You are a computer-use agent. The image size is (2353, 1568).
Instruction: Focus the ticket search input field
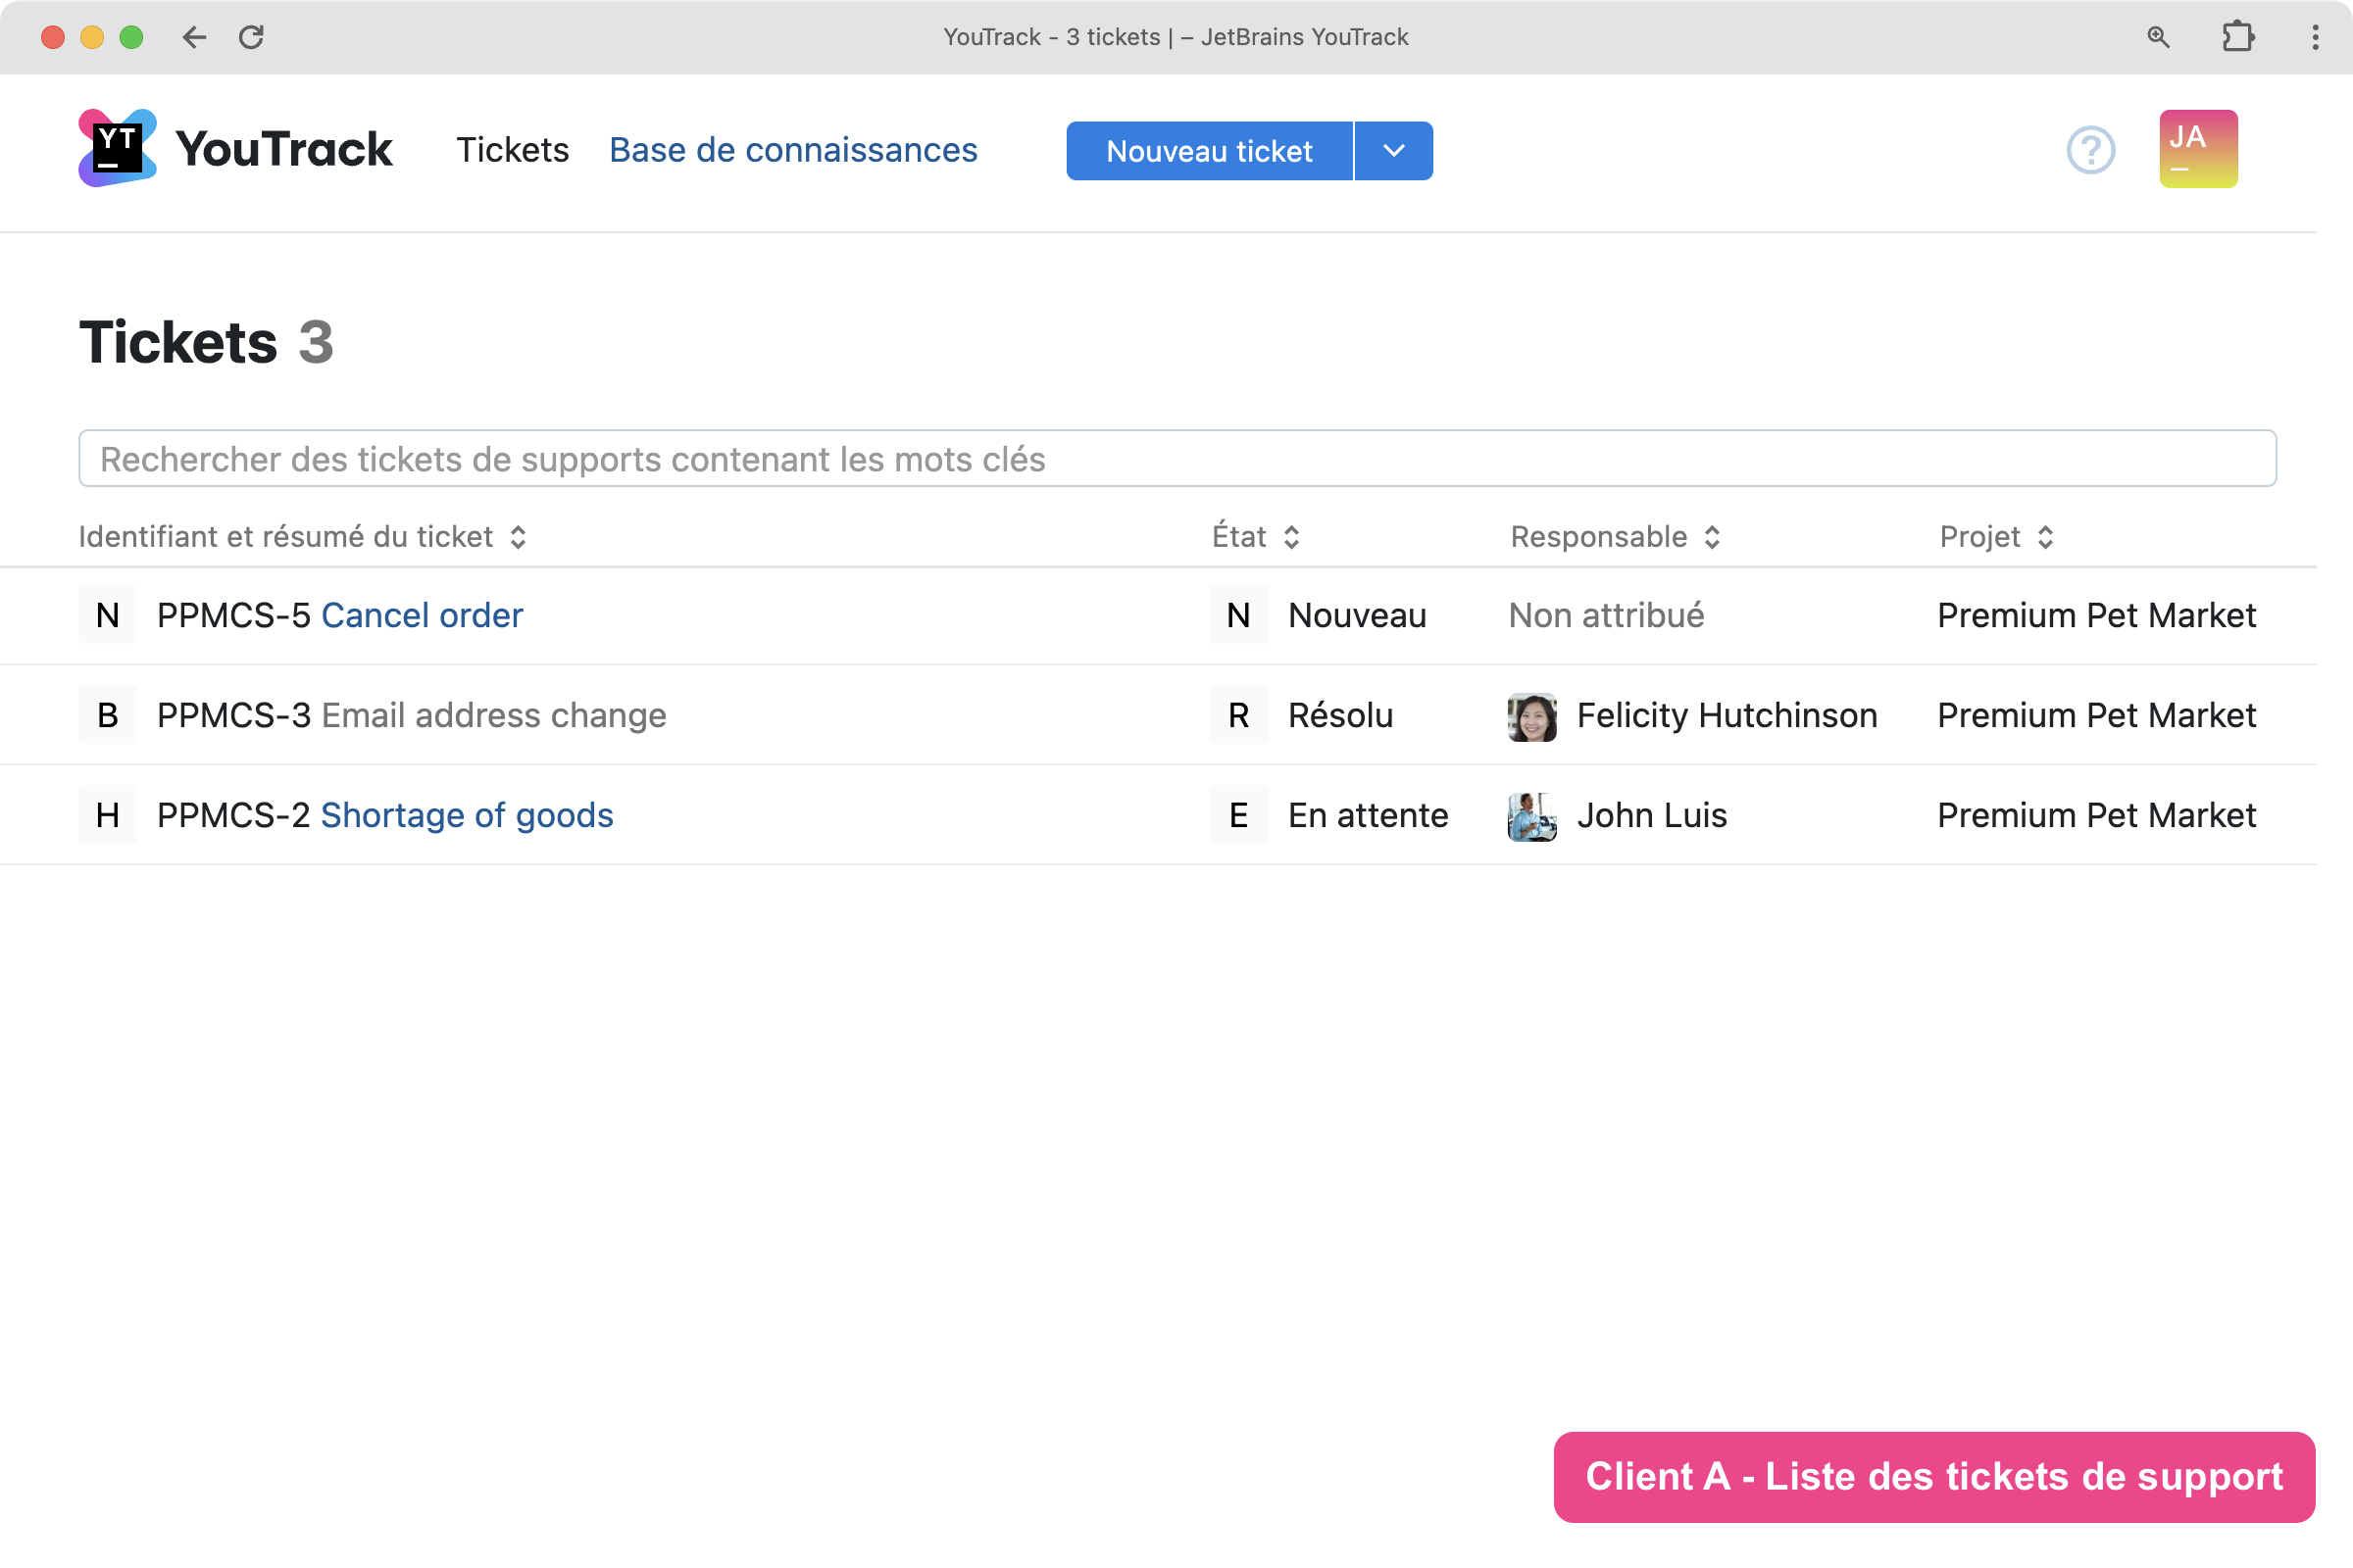1176,459
